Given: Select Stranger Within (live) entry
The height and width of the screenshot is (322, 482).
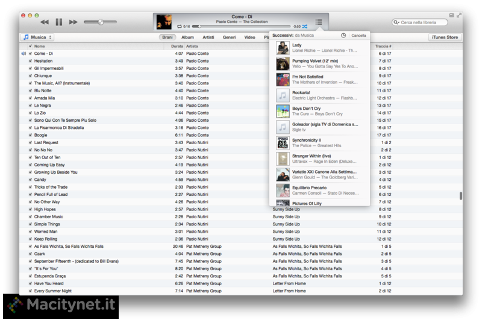Looking at the screenshot, I should [x=319, y=159].
